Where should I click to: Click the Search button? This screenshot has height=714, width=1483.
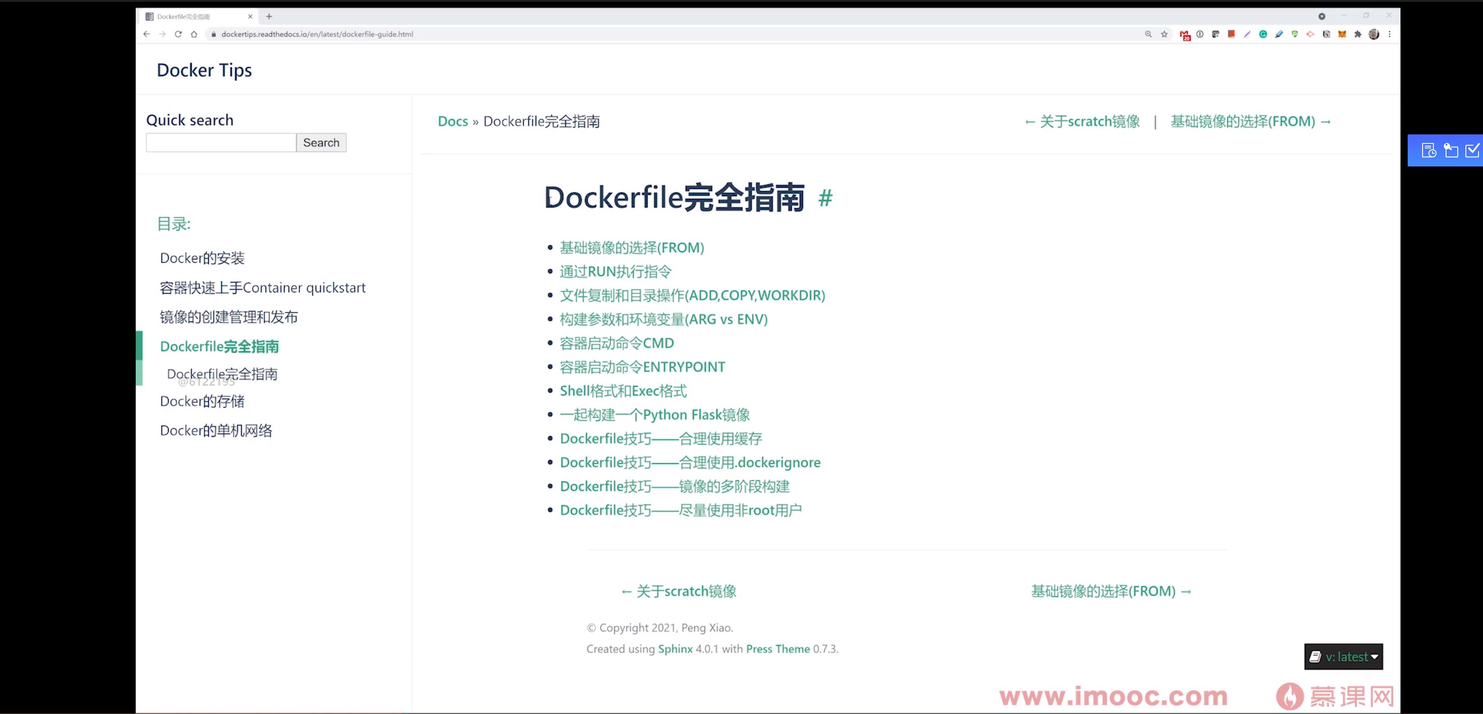[321, 142]
